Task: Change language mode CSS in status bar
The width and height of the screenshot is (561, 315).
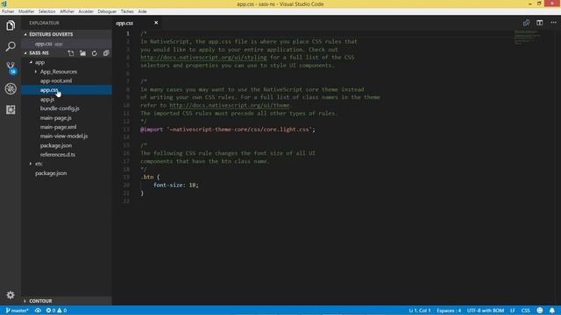Action: click(525, 311)
